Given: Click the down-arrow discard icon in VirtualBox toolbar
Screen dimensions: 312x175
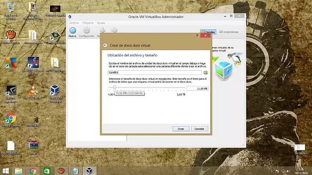Looking at the screenshot, I should 102,30.
